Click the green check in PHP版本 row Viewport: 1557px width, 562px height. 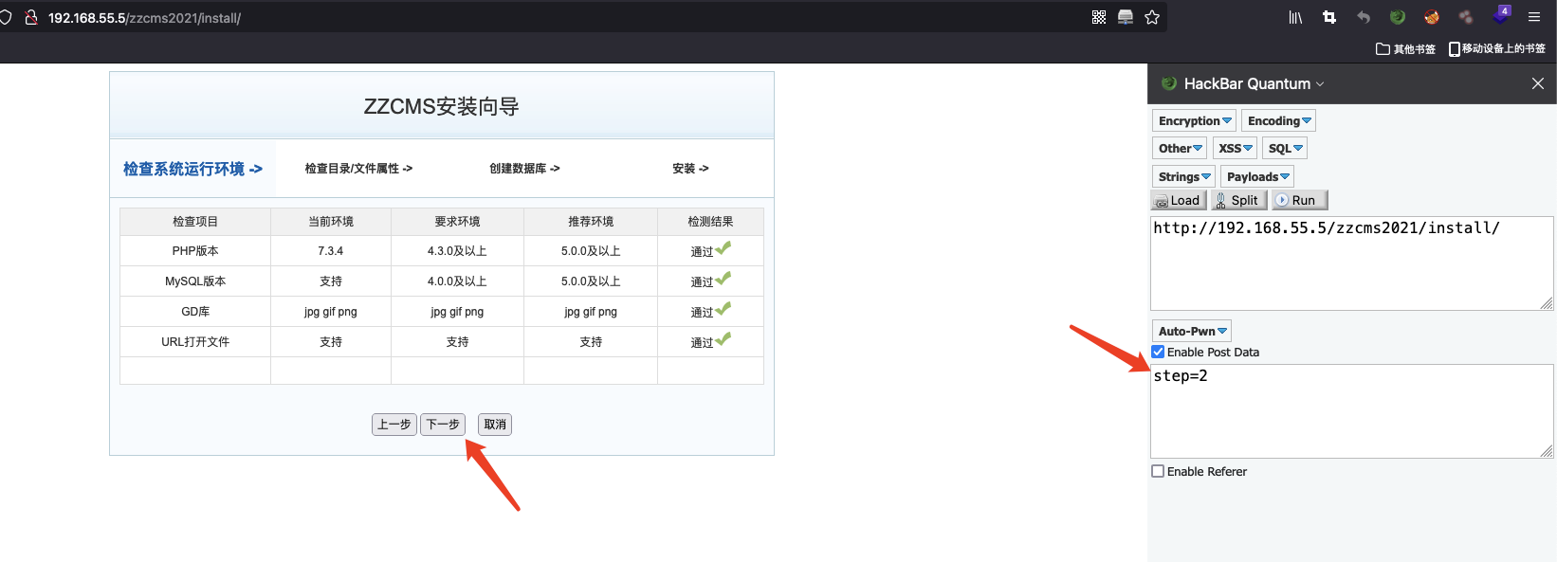724,248
